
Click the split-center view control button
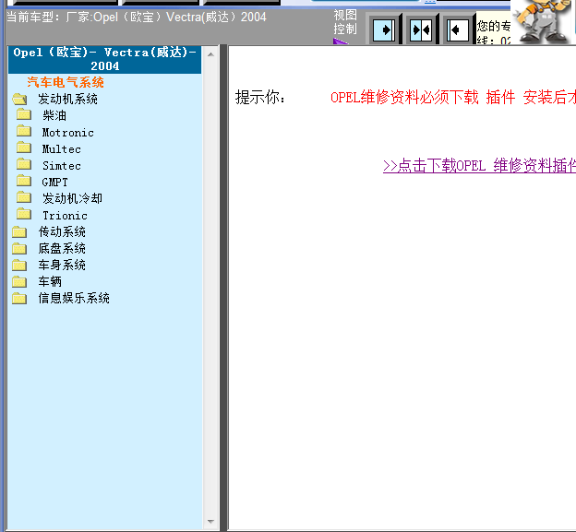[x=421, y=30]
